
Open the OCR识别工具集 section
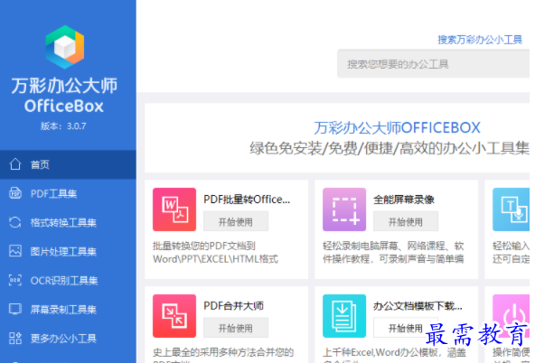coord(68,280)
